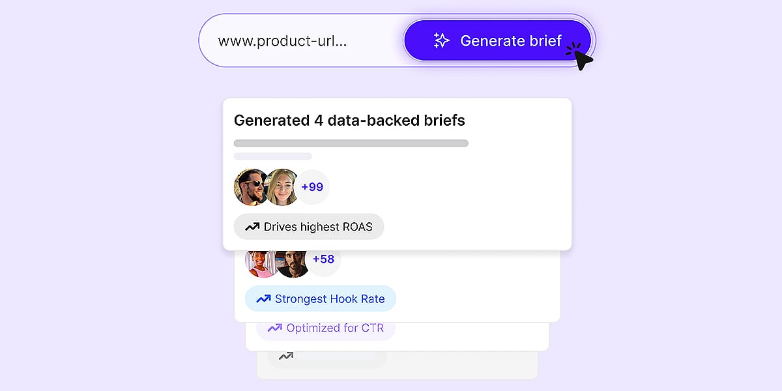
Task: Select the bottom-most stacked brief card
Action: coord(397,366)
